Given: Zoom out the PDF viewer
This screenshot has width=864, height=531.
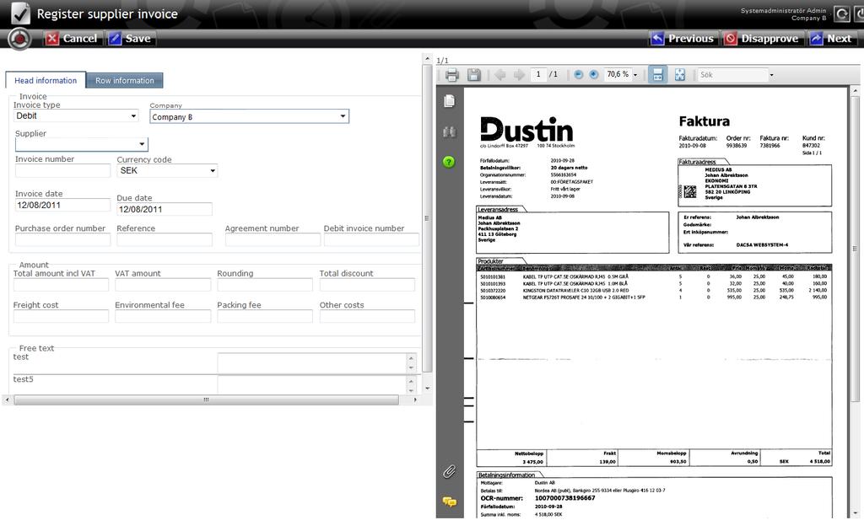Looking at the screenshot, I should pos(579,74).
